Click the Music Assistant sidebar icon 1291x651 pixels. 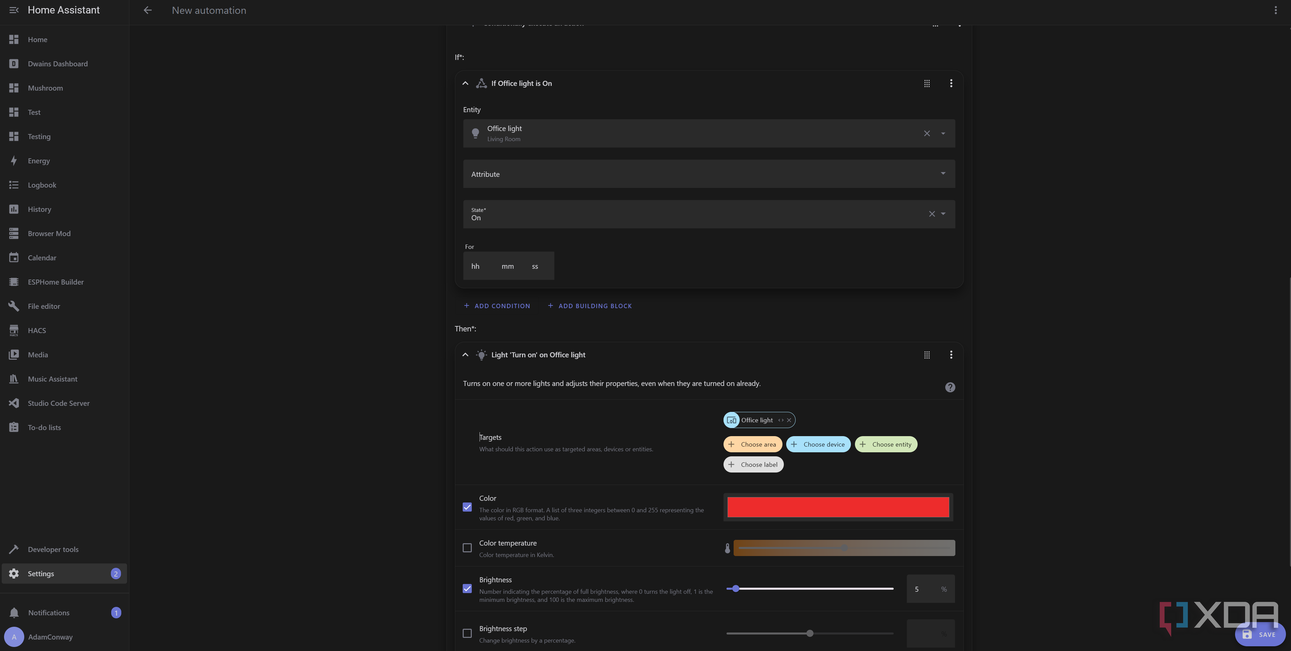[13, 379]
